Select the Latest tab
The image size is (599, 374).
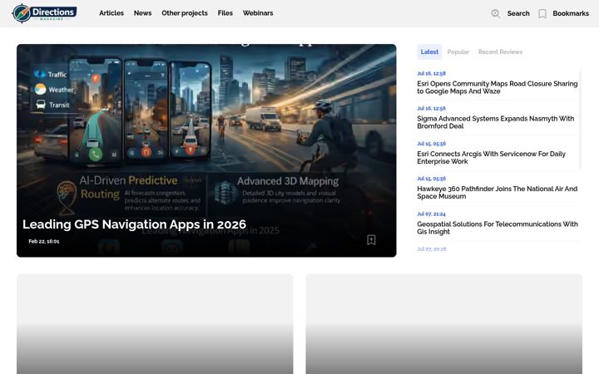point(429,52)
